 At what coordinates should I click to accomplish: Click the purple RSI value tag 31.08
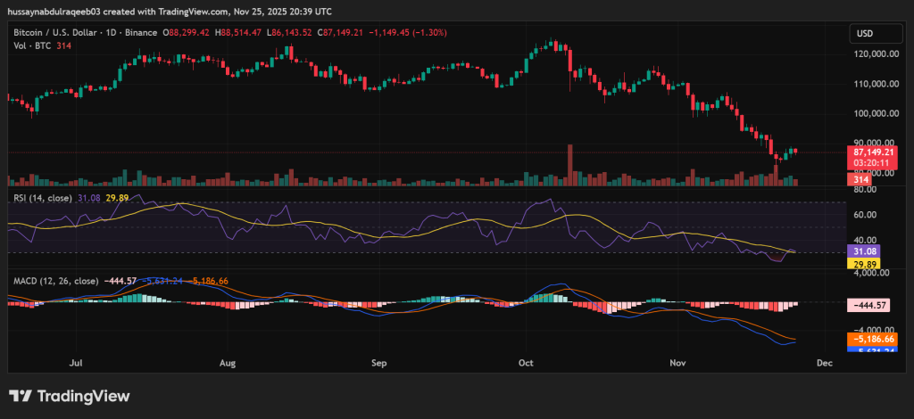(860, 252)
